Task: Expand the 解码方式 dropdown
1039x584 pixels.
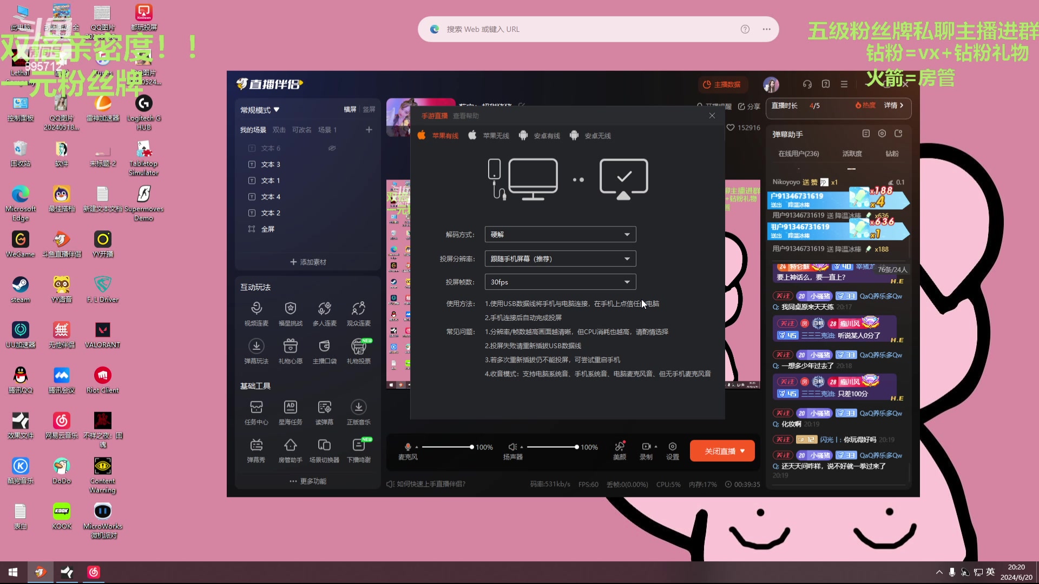Action: click(560, 235)
